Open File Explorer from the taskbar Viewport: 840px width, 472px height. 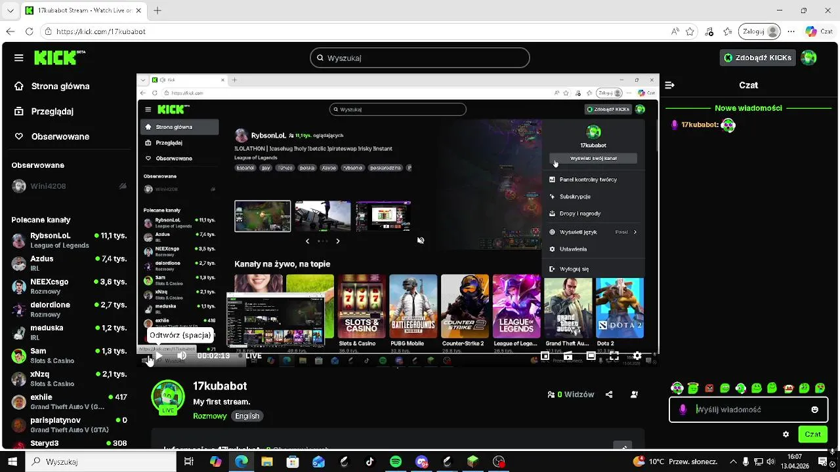coord(267,462)
